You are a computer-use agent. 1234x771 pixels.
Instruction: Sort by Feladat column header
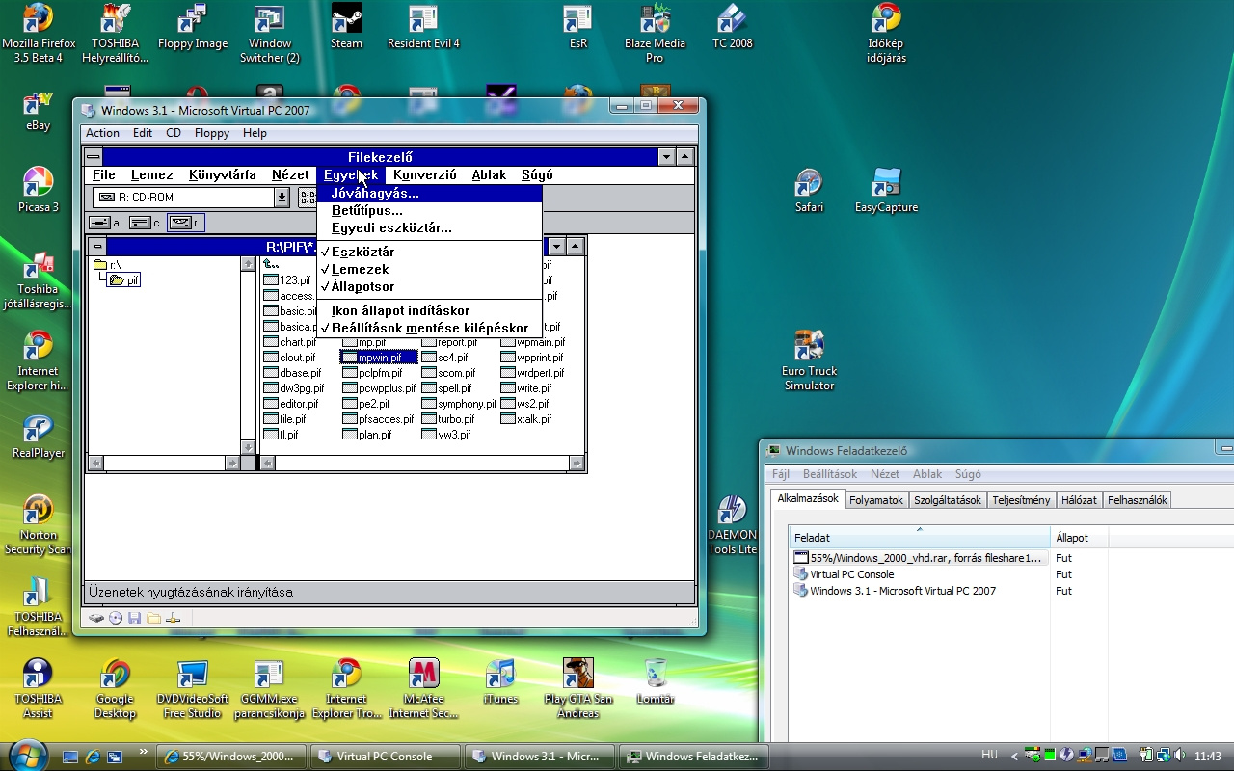coord(920,538)
